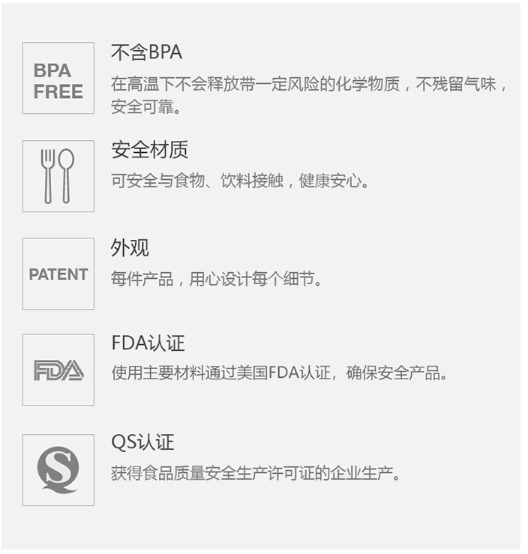This screenshot has height=554, width=528.
Task: Click the 每件产品 design detail description
Action: click(217, 279)
